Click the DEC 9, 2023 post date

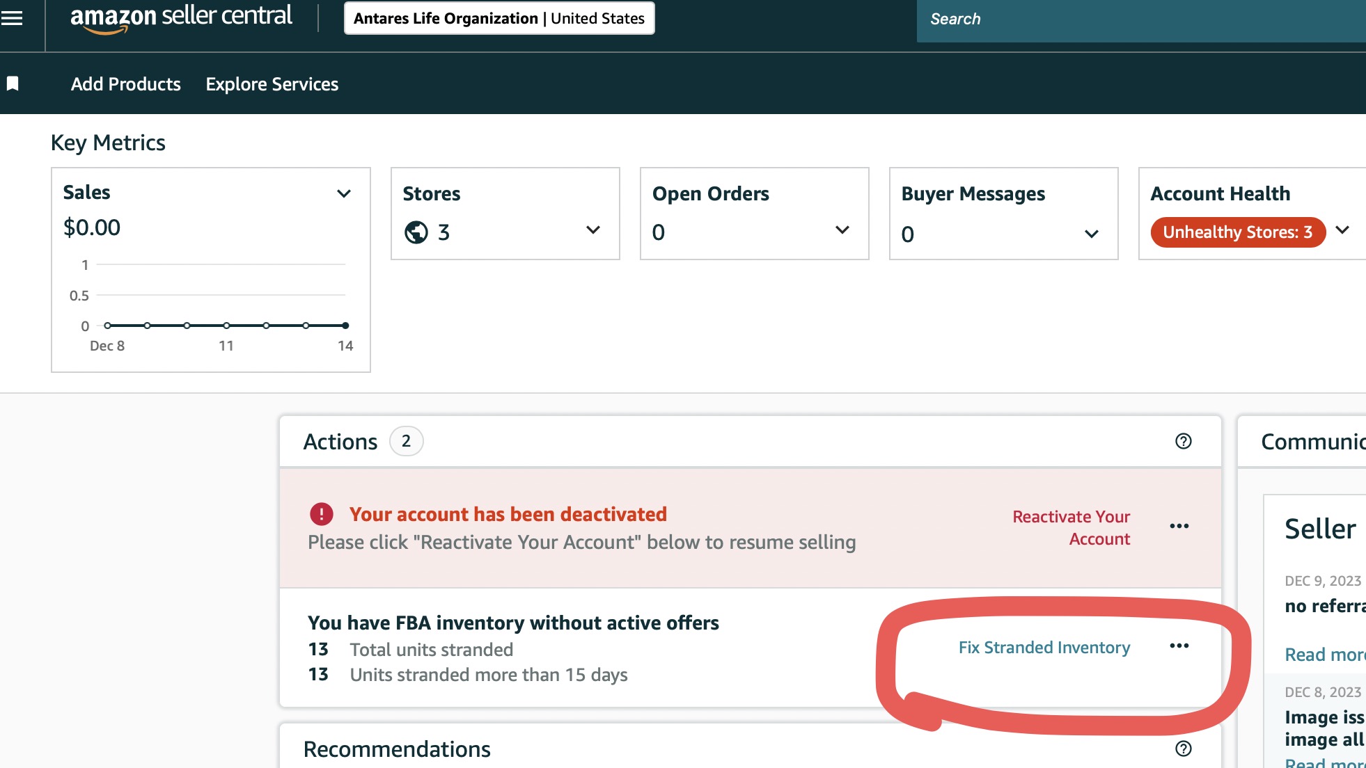pos(1323,581)
